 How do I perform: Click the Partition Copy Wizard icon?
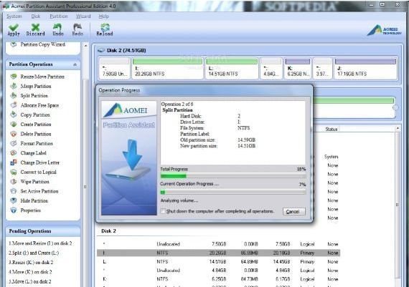tap(14, 44)
